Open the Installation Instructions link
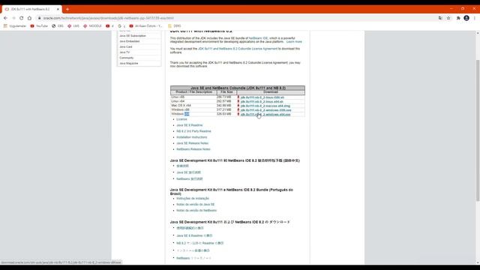The height and width of the screenshot is (270, 480). coord(192,137)
